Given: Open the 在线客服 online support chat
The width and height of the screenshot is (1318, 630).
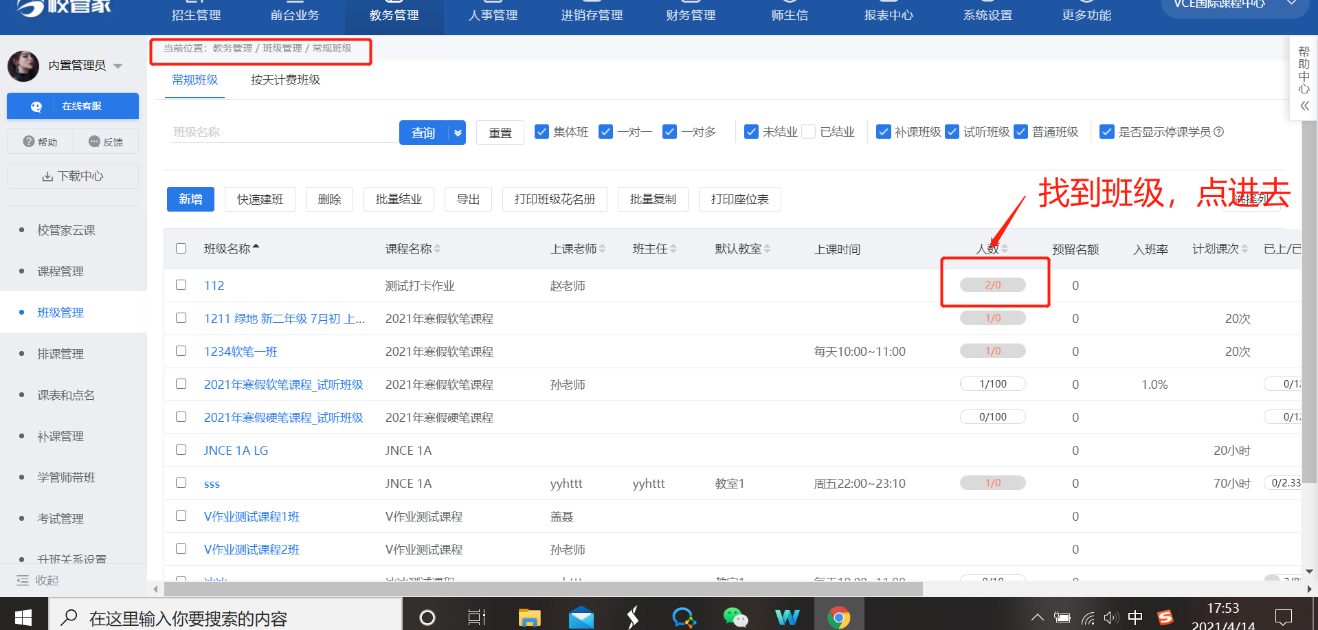Looking at the screenshot, I should tap(73, 106).
